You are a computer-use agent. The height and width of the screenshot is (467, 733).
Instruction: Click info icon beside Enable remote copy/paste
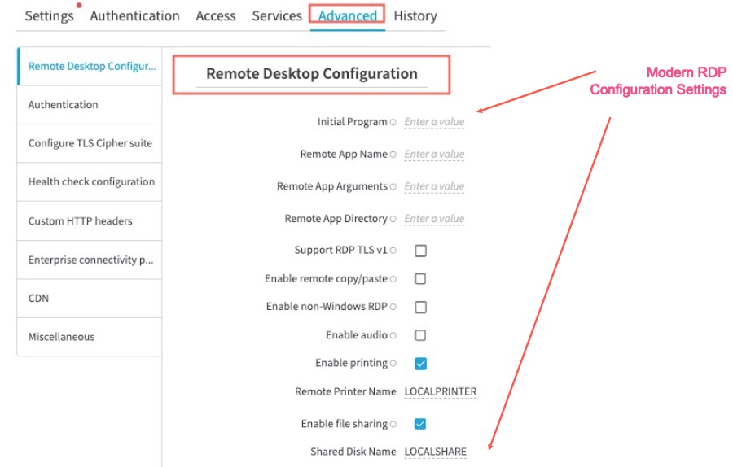point(393,280)
